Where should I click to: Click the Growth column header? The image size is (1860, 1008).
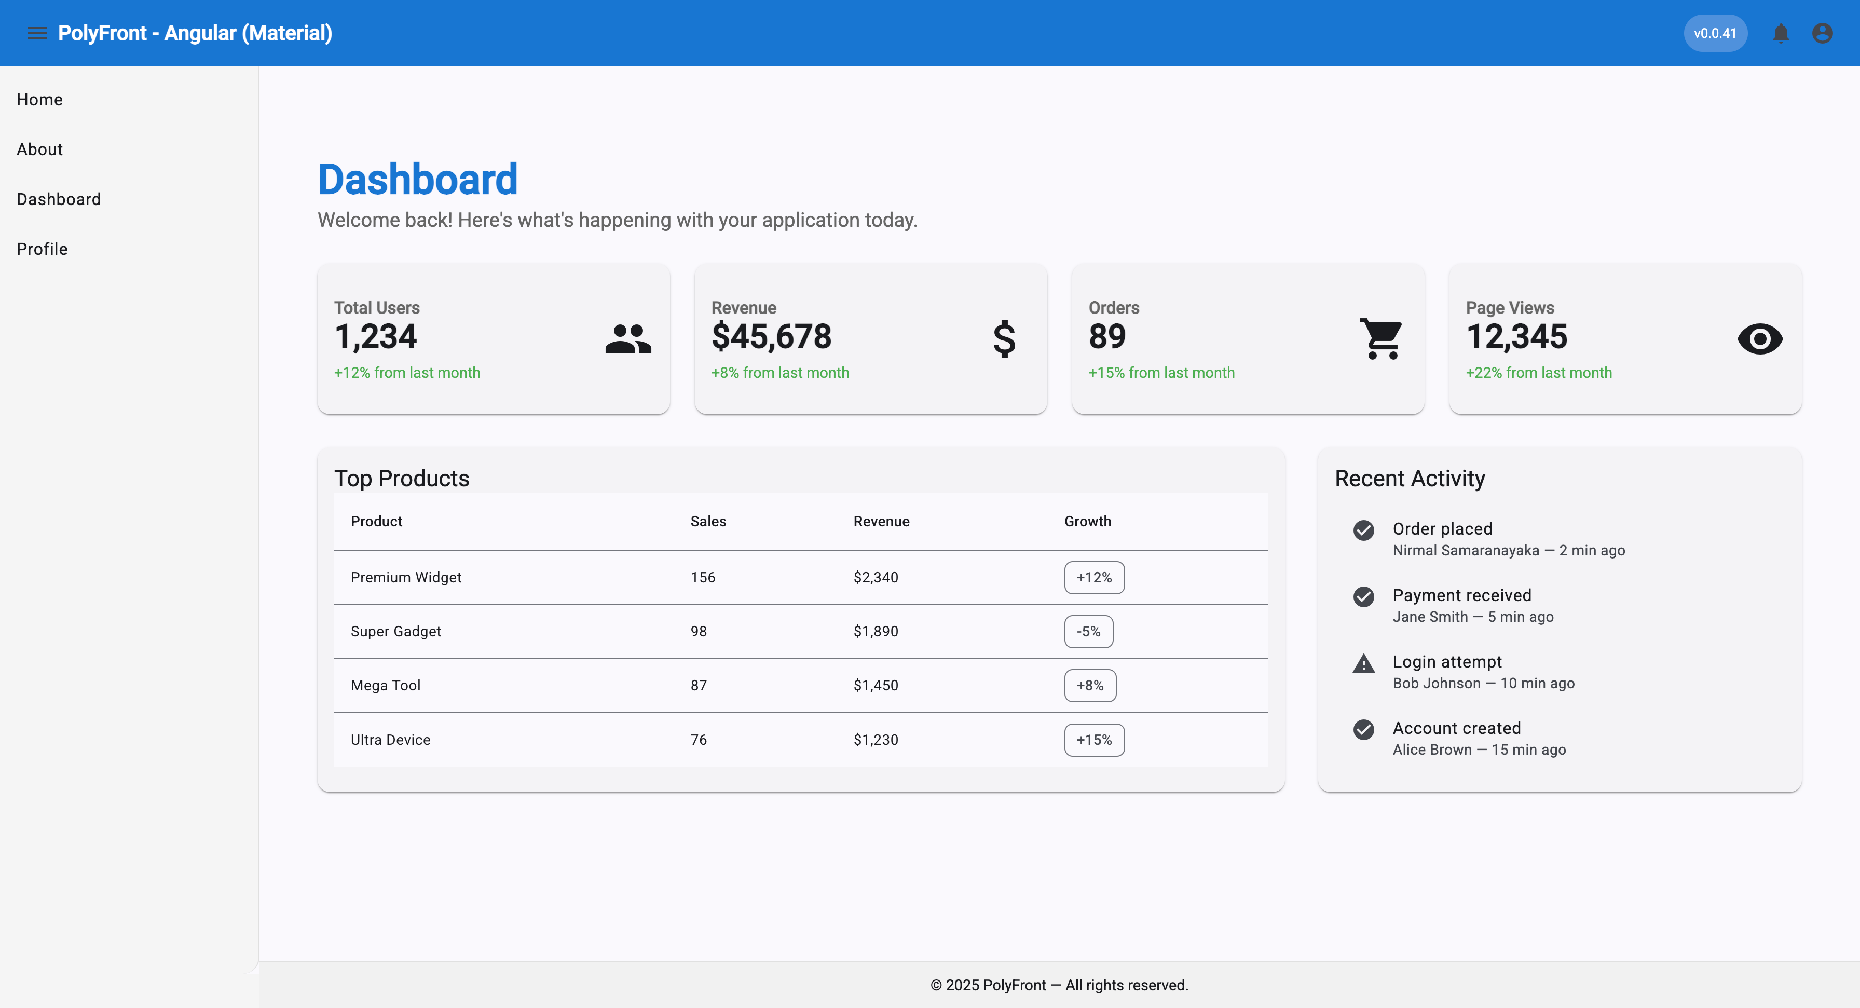click(x=1087, y=521)
